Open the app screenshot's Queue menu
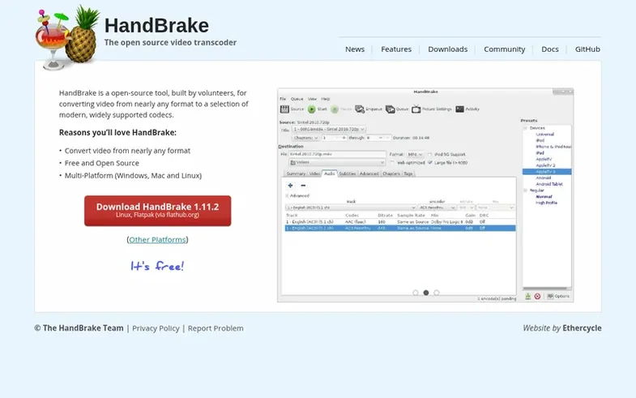The width and height of the screenshot is (636, 398). 297,99
